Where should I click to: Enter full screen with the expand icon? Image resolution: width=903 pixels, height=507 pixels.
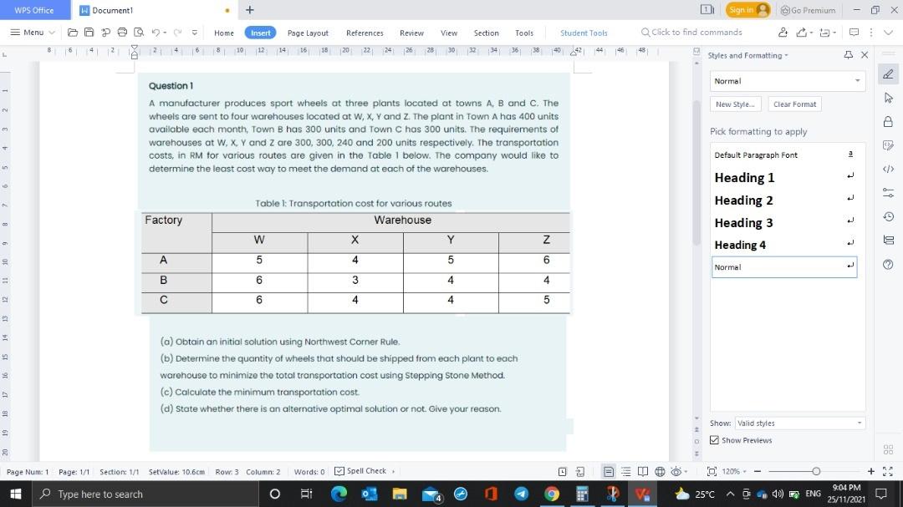tap(887, 471)
